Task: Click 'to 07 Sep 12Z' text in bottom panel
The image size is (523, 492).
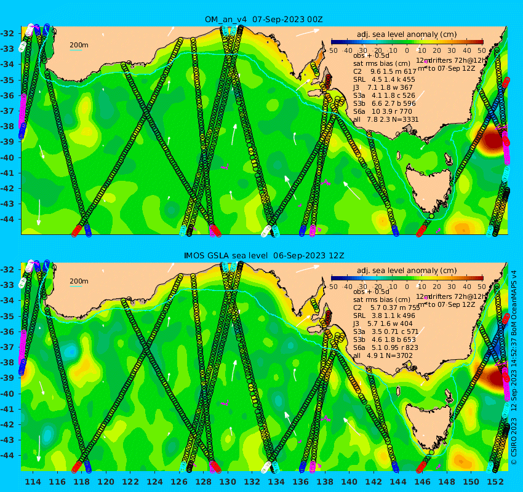Action: click(x=450, y=304)
